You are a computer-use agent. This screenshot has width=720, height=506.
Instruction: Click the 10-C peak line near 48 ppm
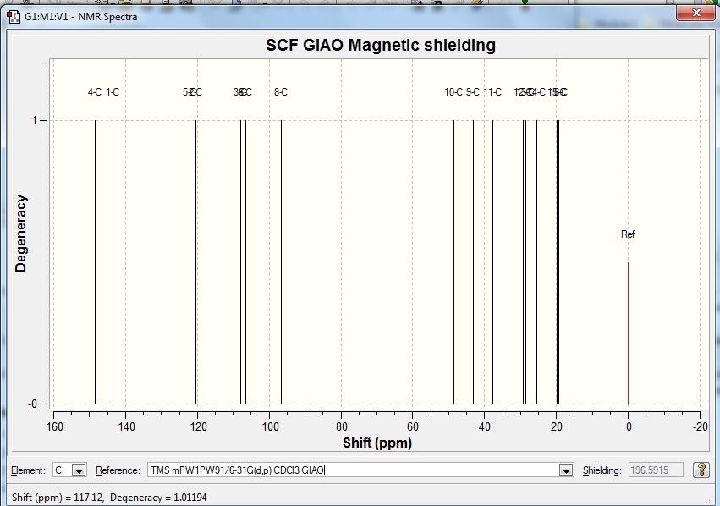point(453,262)
